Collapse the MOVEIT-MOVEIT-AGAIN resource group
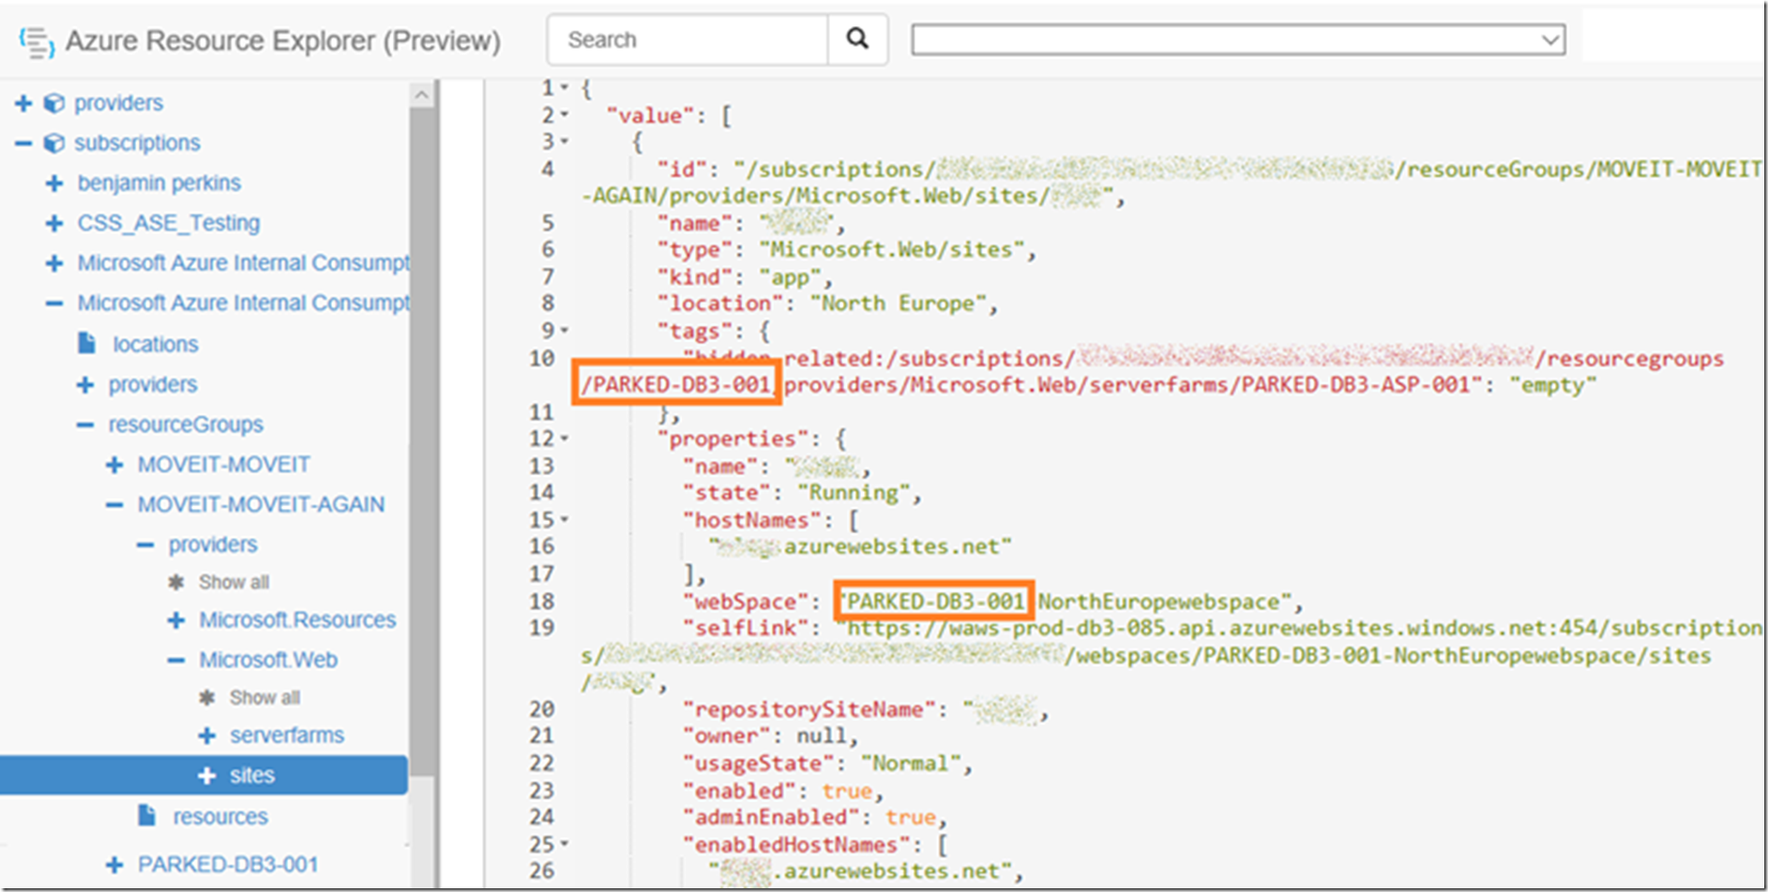The image size is (1768, 892). 114,505
